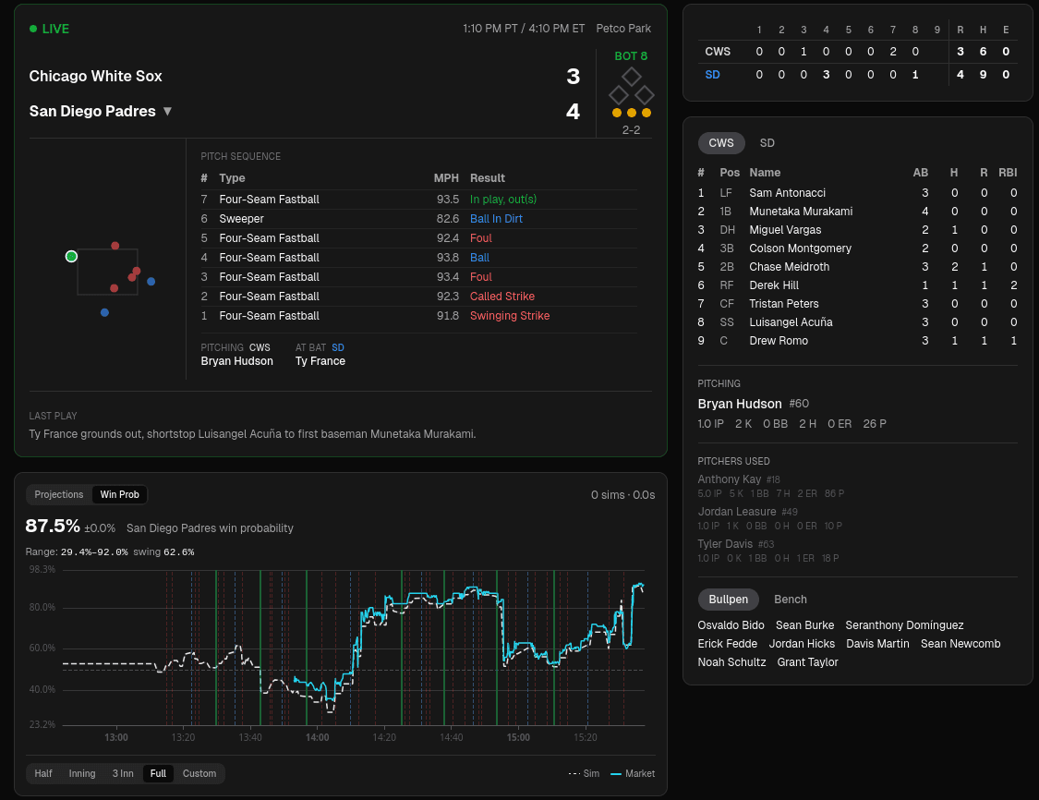This screenshot has width=1039, height=800.
Task: Click the Called Strike result
Action: pos(502,297)
